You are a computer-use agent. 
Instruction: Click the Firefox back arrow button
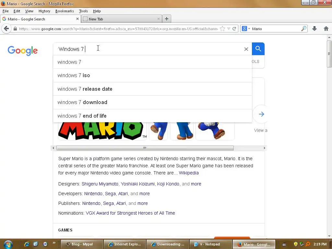coord(6,29)
